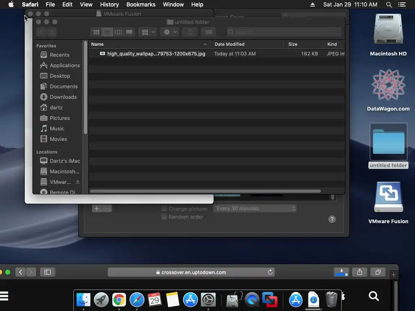
Task: Sort files by Kind column
Action: click(334, 44)
